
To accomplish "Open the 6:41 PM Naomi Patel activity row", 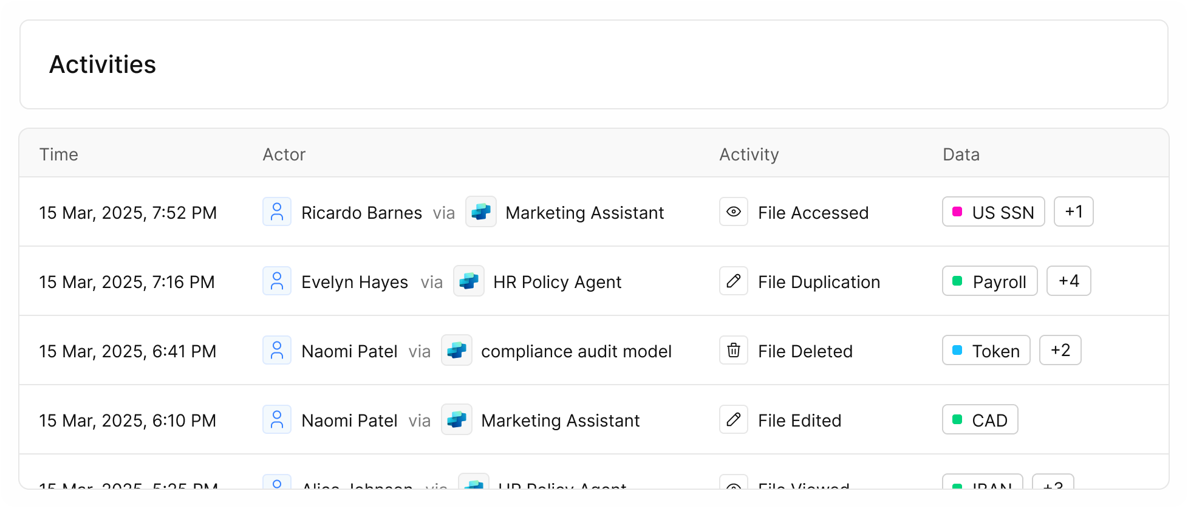I will (128, 351).
